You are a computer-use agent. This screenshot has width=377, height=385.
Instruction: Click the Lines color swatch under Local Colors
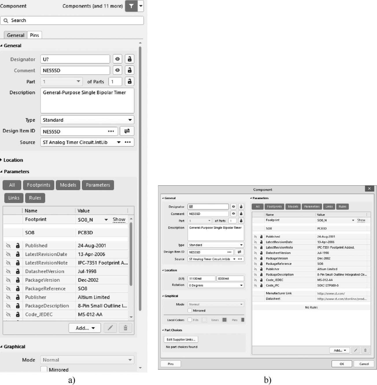(x=224, y=320)
